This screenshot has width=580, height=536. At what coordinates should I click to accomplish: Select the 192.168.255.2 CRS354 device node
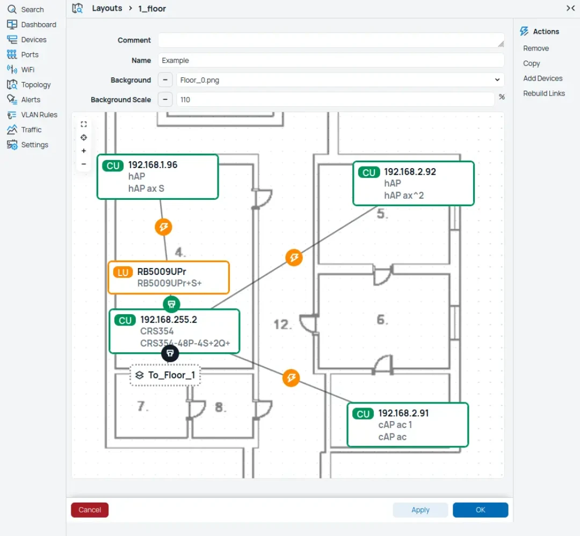tap(175, 331)
